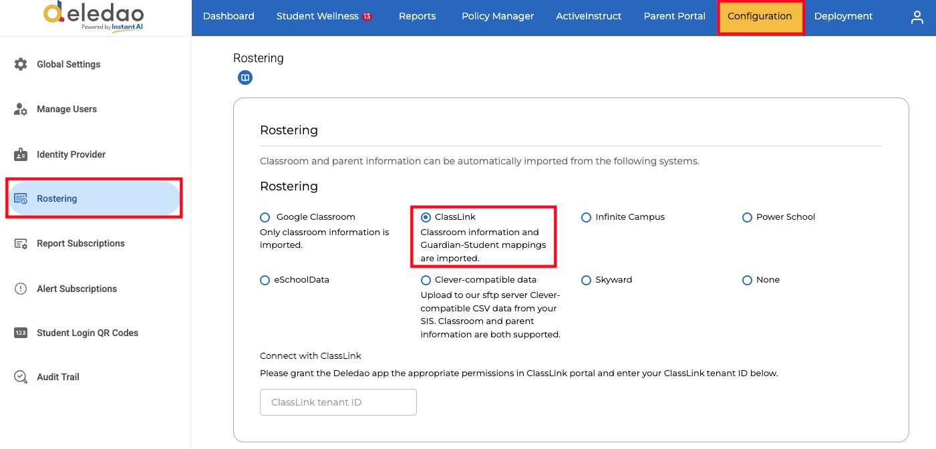
Task: Select the None radio button
Action: click(747, 280)
